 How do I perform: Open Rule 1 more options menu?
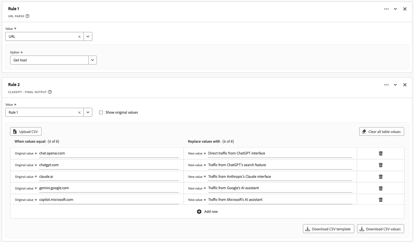coord(386,9)
